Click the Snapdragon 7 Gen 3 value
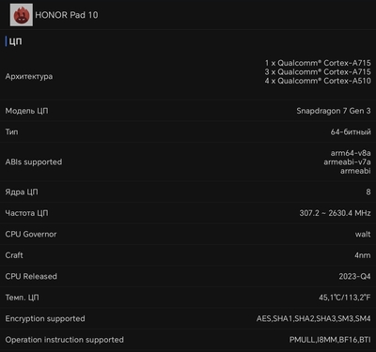The width and height of the screenshot is (376, 352). 334,111
